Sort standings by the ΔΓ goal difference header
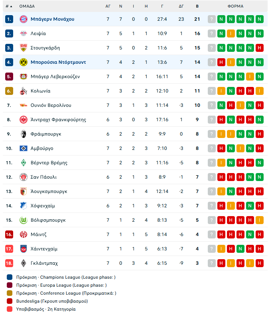268x313 pixels. (x=181, y=6)
